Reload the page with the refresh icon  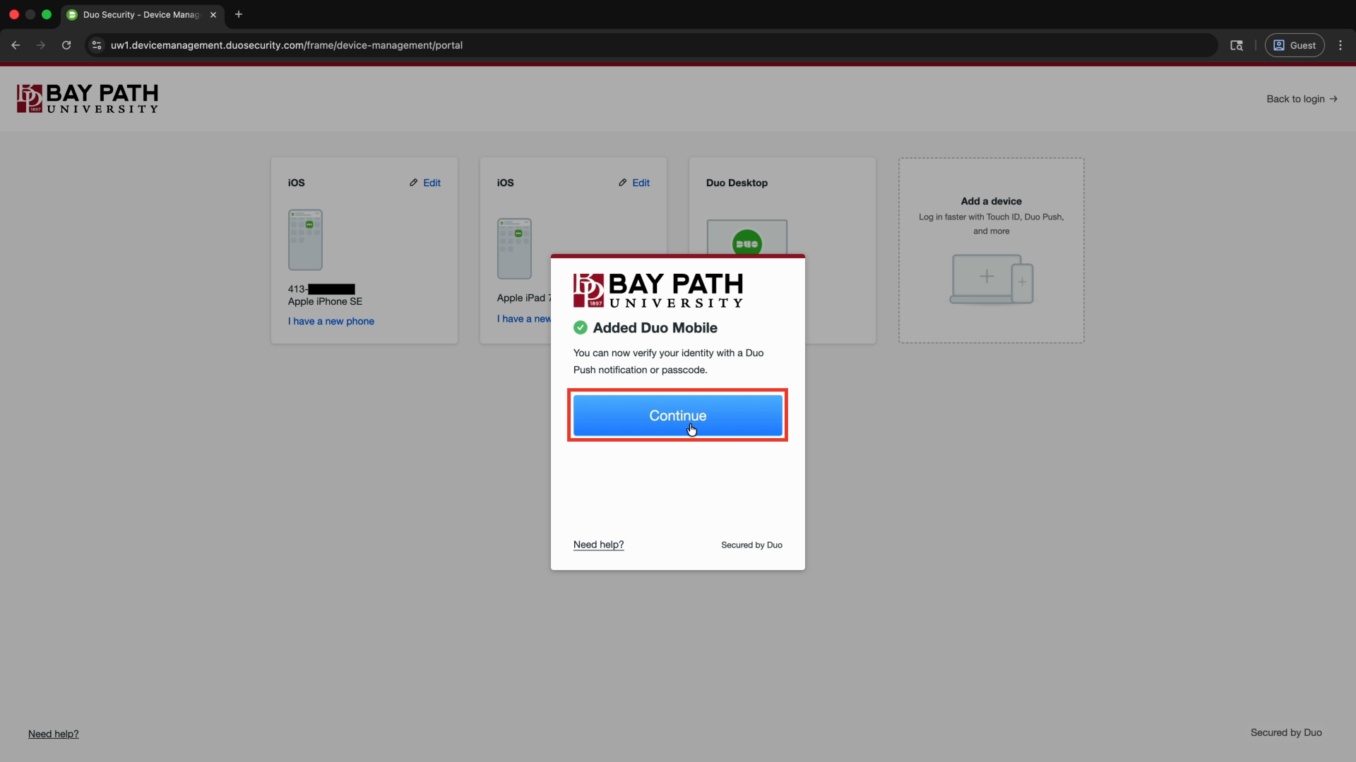pos(66,45)
